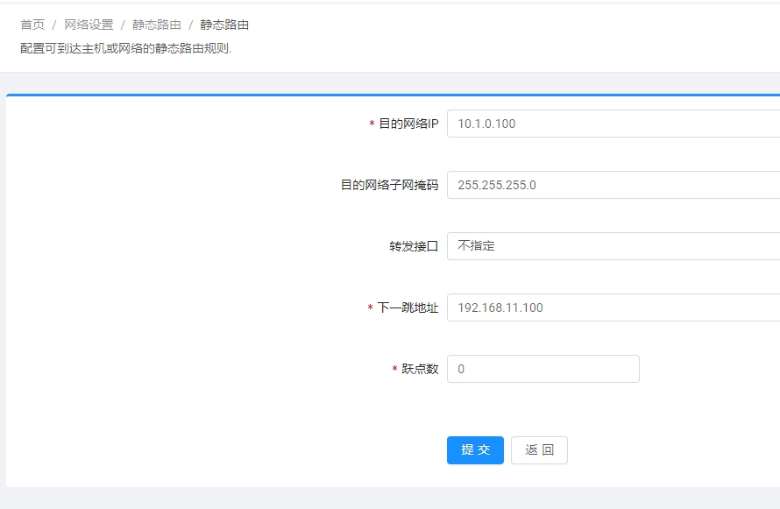Click the 首页 breadcrumb link
Screen dimensions: 780x509
point(32,25)
